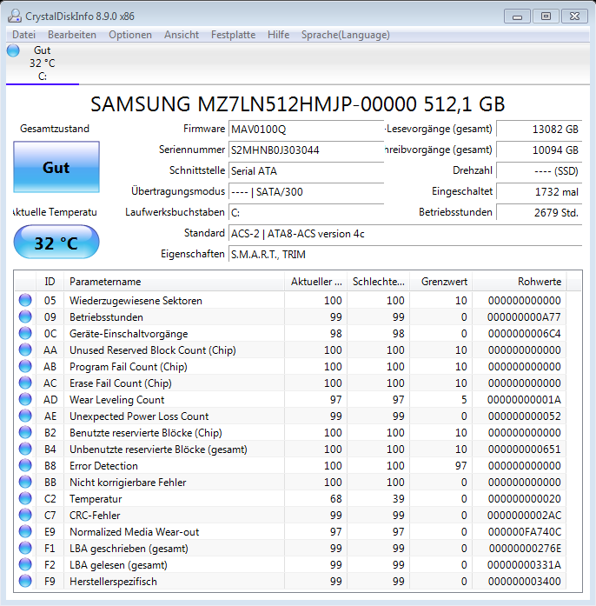
Task: Click status orb for Error Detection row
Action: point(25,466)
